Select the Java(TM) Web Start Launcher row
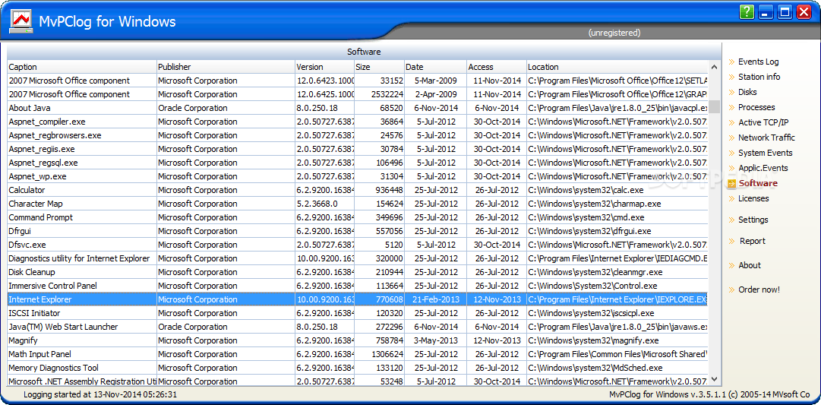Image resolution: width=821 pixels, height=405 pixels. [358, 327]
